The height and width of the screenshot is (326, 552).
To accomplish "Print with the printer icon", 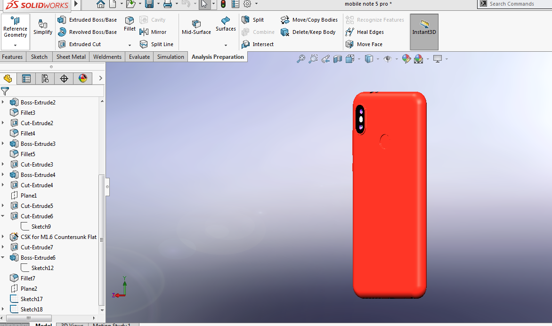I will pos(168,4).
